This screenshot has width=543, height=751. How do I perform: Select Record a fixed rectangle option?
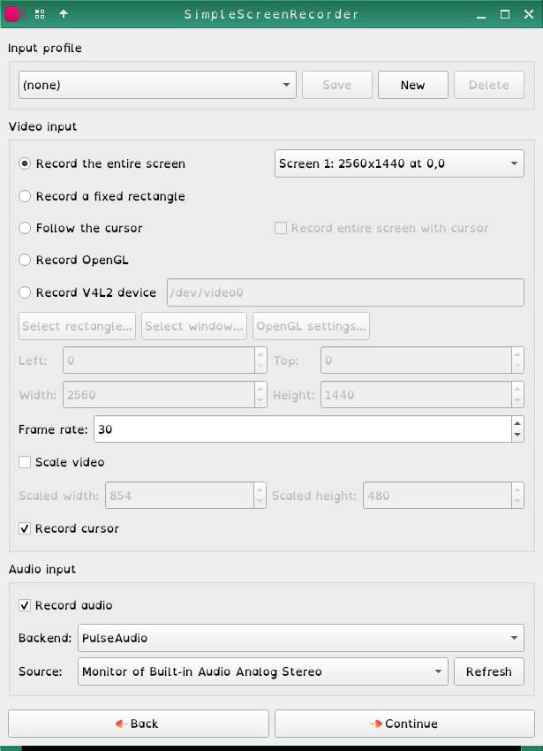point(25,196)
